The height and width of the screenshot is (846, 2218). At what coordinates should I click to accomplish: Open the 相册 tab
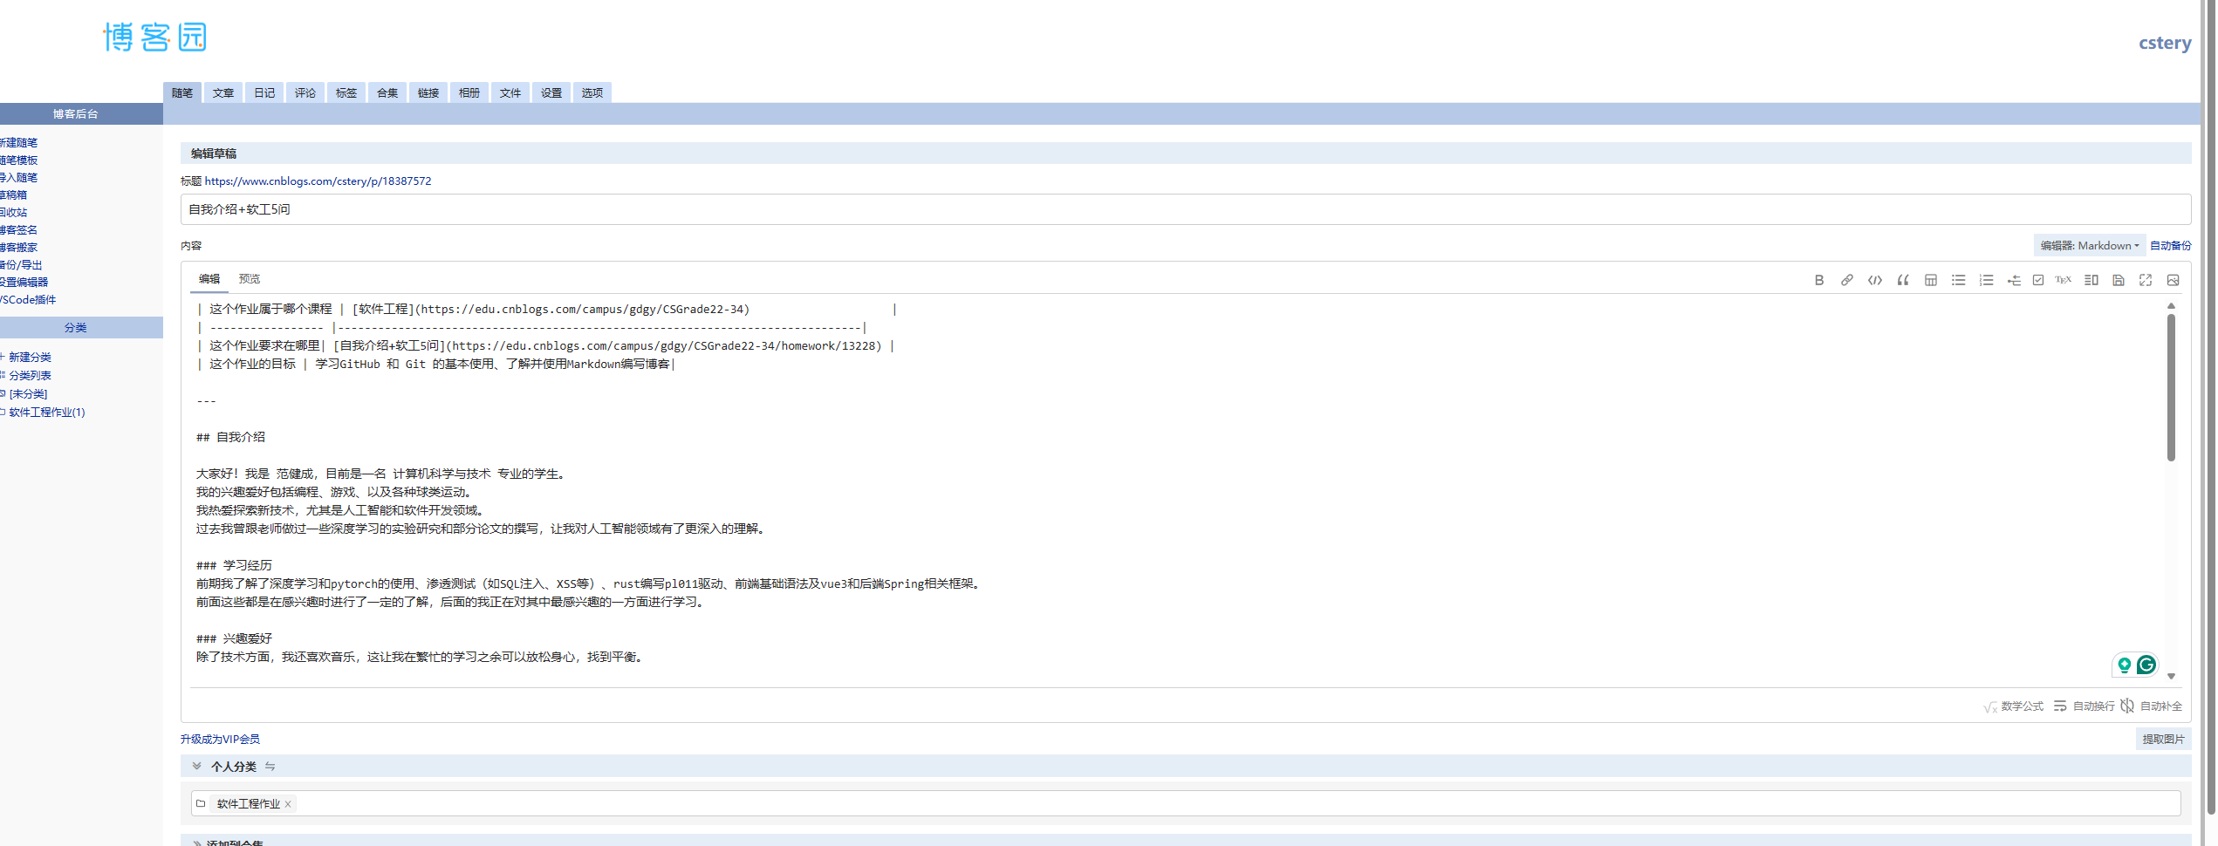(x=469, y=92)
